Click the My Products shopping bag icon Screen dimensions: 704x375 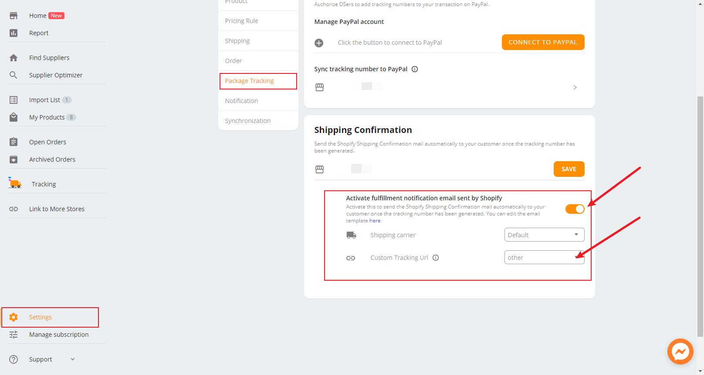point(14,117)
